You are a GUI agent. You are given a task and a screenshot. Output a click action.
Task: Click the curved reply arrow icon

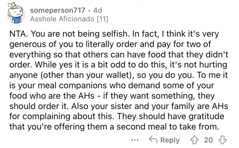click(x=153, y=139)
